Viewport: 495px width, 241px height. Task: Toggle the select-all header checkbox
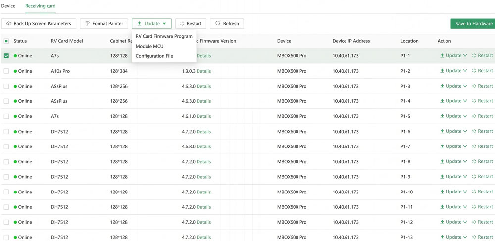(6, 41)
